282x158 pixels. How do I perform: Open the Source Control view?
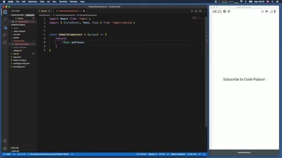click(x=5, y=27)
